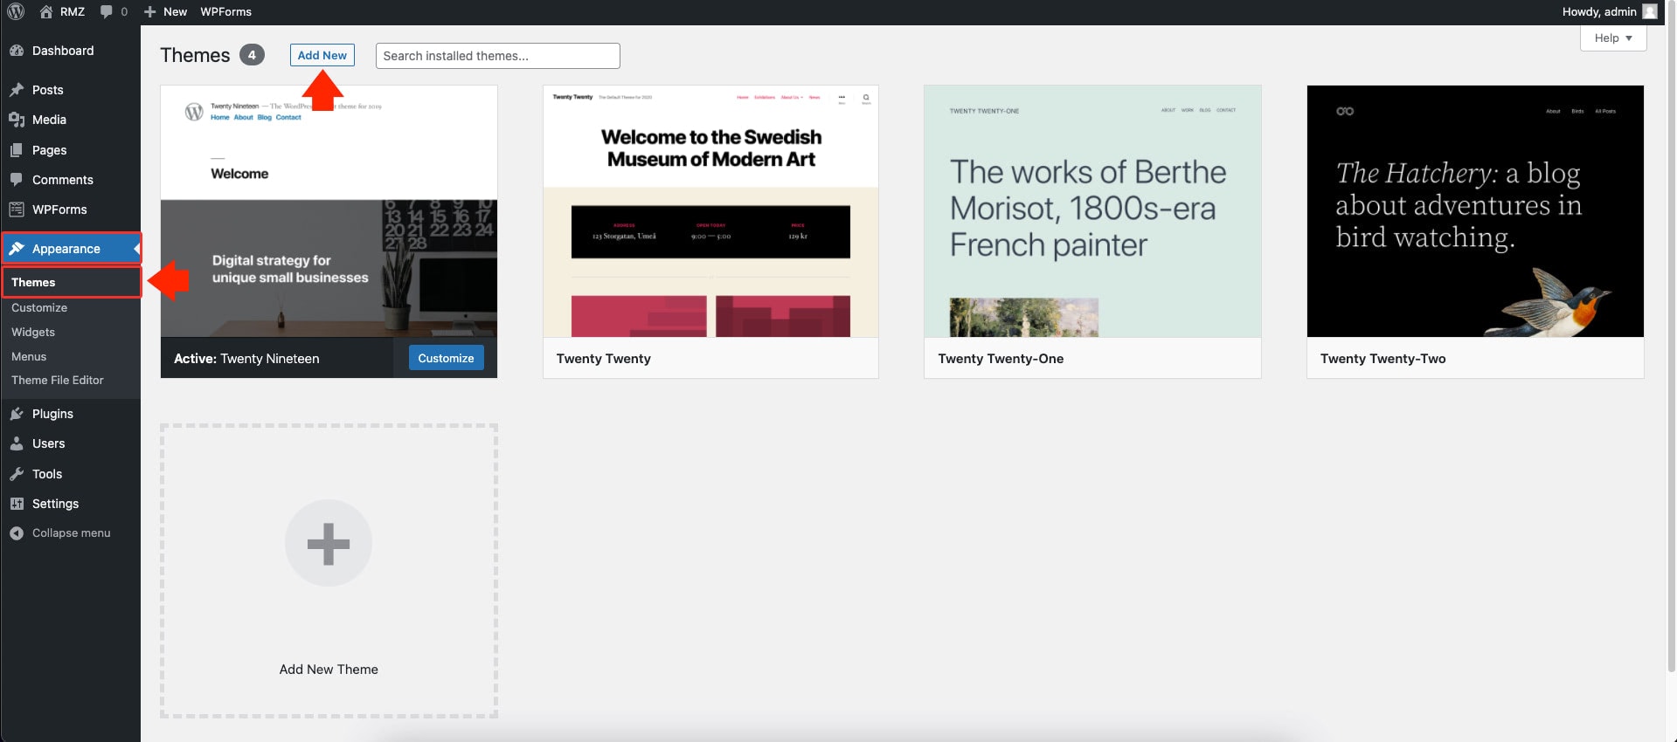1677x742 pixels.
Task: Open Comments menu item
Action: coord(70,180)
